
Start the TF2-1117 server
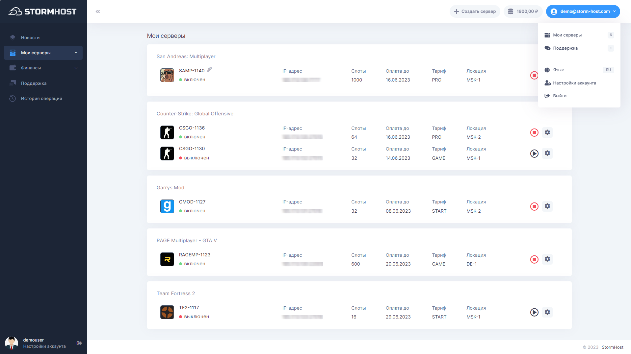(534, 312)
